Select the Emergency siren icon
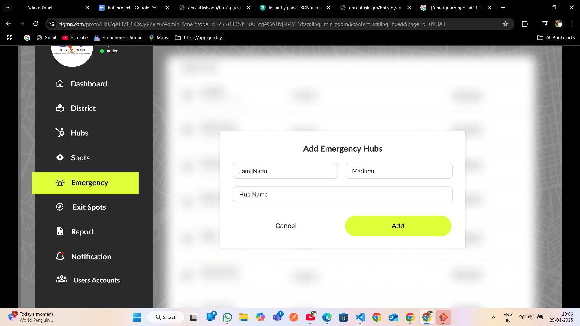580x326 pixels. 60,182
